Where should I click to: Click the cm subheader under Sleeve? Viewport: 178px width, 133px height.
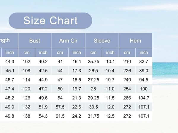(93, 53)
